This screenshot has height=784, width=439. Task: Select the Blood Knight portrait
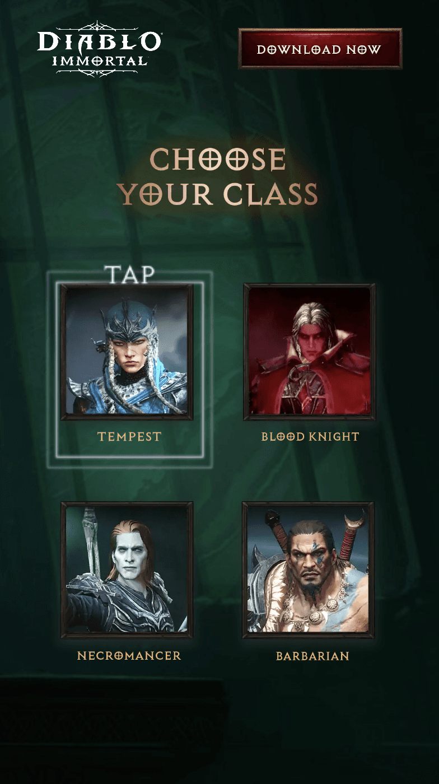[310, 352]
